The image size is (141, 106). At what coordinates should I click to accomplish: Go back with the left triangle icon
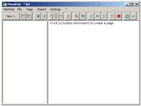tap(91, 16)
